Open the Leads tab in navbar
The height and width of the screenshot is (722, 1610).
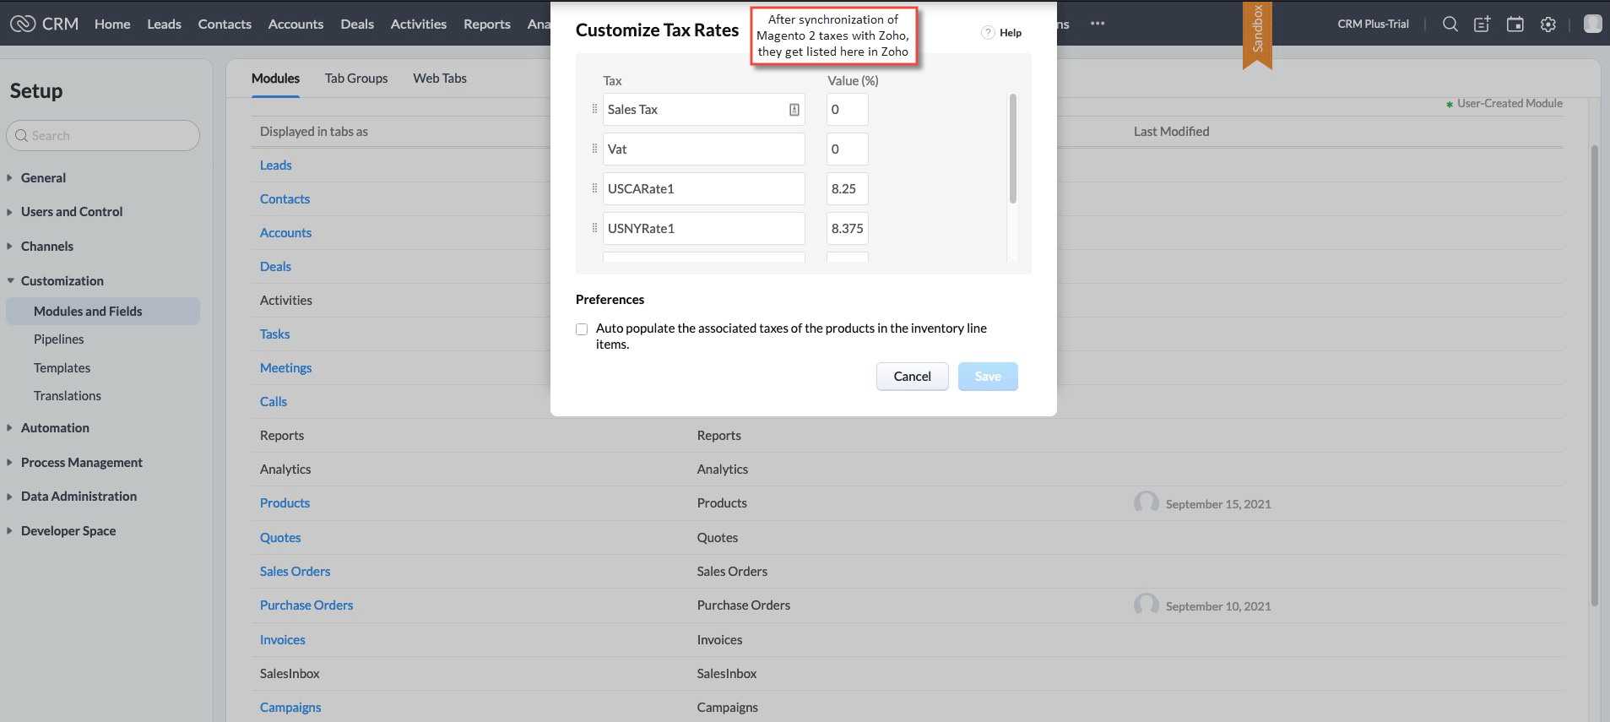tap(164, 24)
